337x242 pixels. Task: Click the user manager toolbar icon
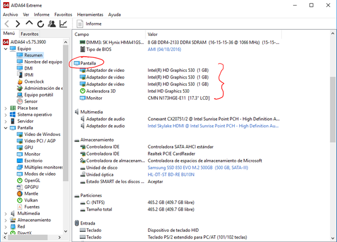coord(52,24)
